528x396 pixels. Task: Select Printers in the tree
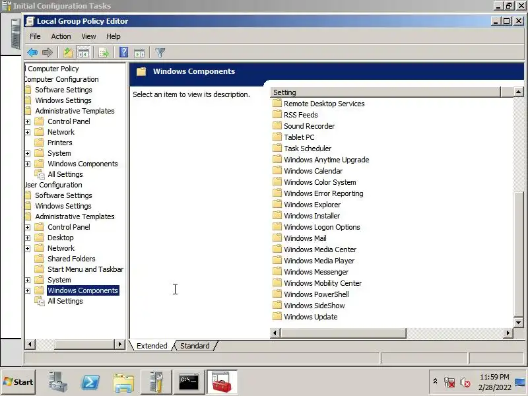tap(59, 143)
